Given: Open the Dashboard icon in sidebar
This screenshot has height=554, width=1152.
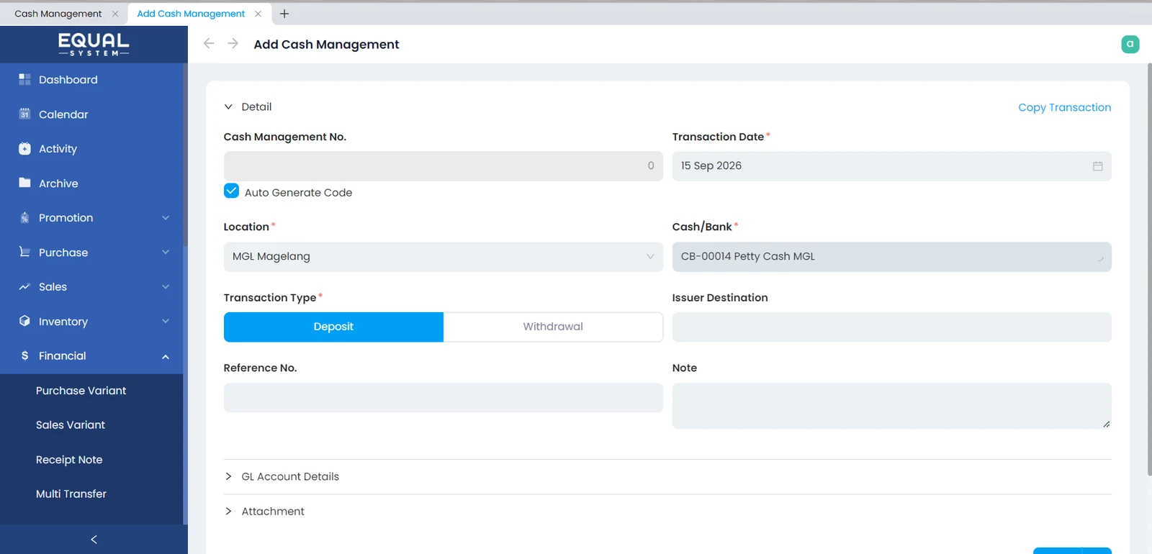Looking at the screenshot, I should pos(24,79).
